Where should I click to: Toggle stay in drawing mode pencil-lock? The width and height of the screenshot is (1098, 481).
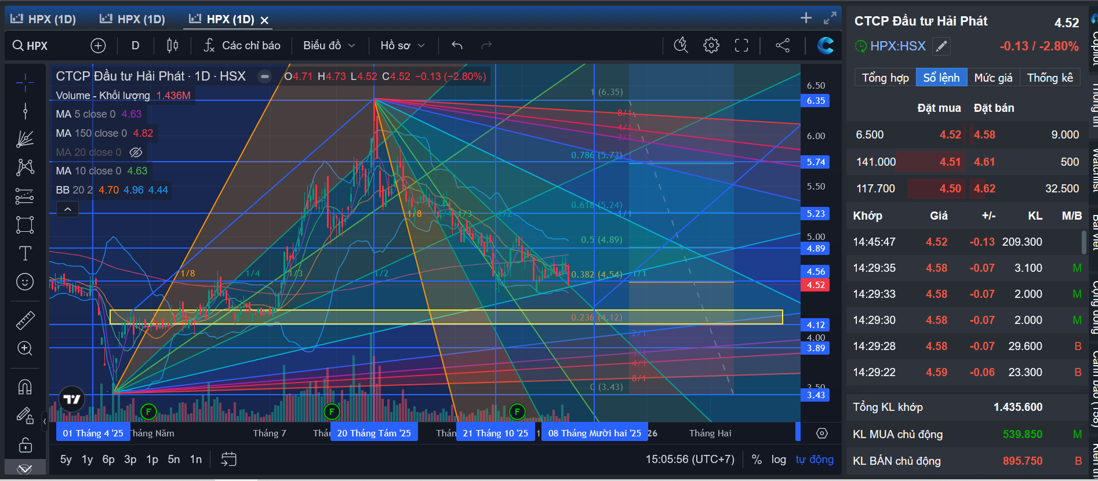pyautogui.click(x=25, y=415)
